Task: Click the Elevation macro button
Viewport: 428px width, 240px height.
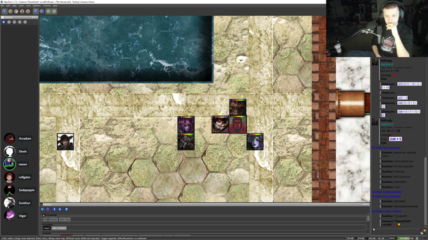Action: 53,219
